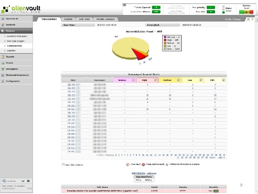Click the yellow help question mark icon

tap(252, 19)
